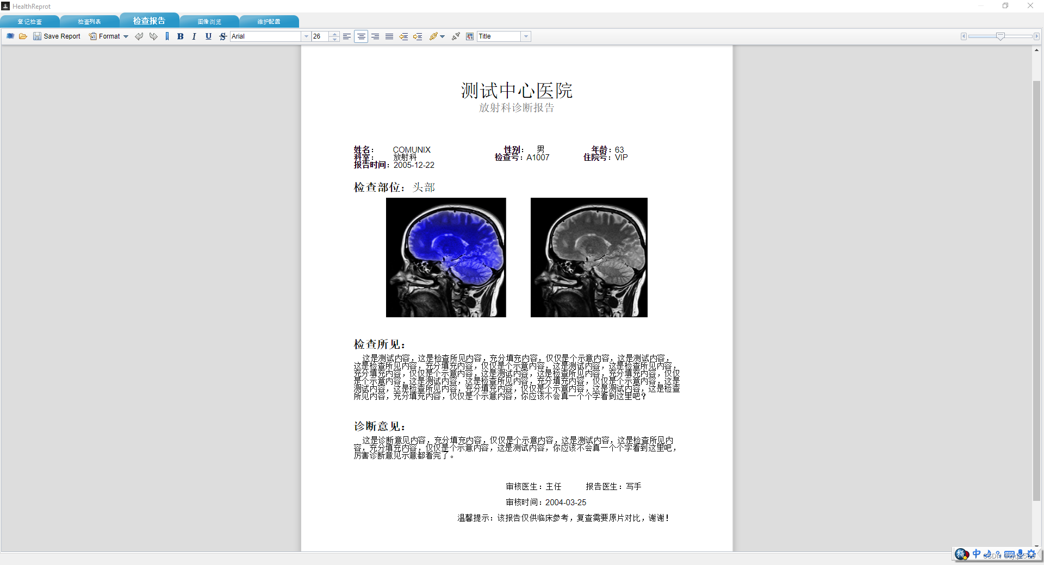Switch to the 图像浏览 tab
Image resolution: width=1044 pixels, height=565 pixels.
pos(209,21)
